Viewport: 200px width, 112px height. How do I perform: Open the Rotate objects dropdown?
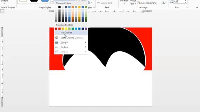(164, 3)
